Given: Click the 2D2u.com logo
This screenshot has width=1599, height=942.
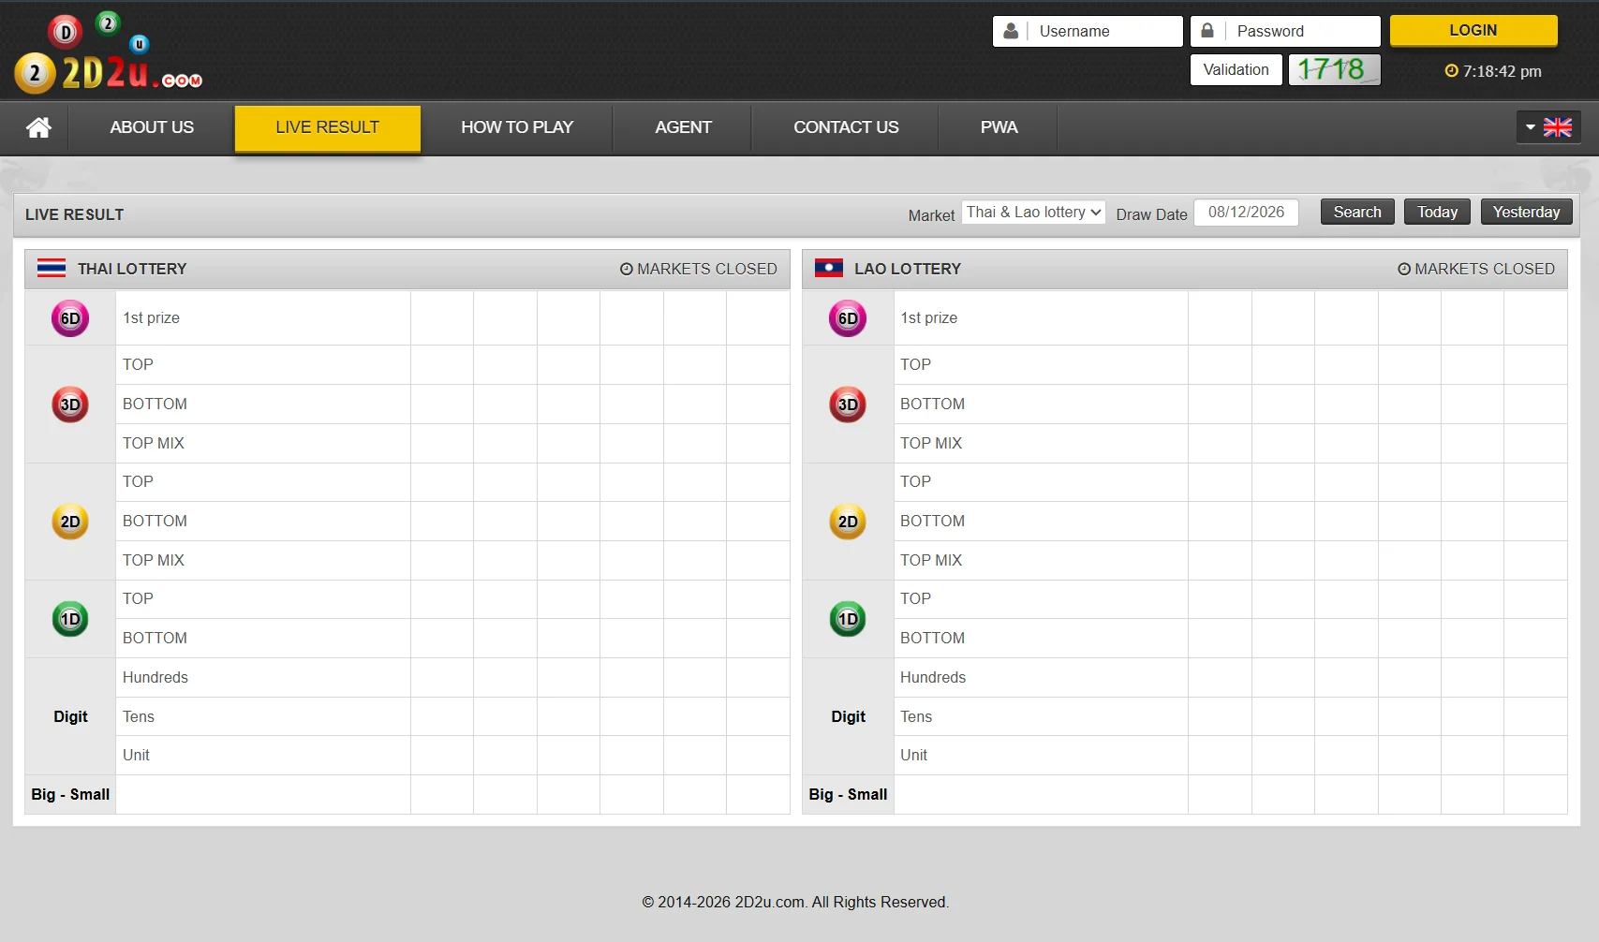Looking at the screenshot, I should pos(109,52).
